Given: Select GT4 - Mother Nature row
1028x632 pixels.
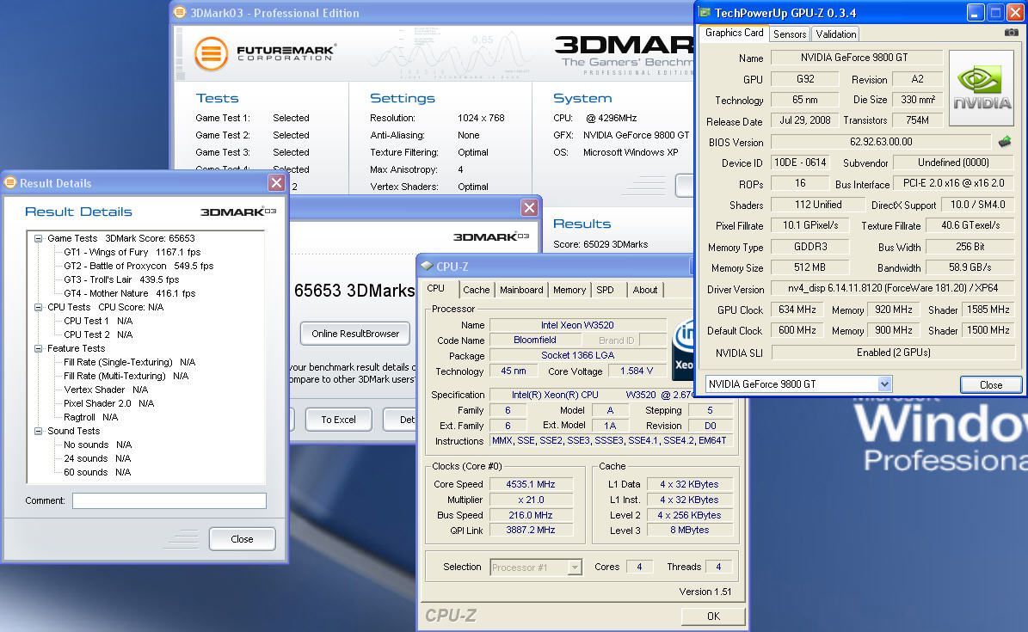Looking at the screenshot, I should [x=129, y=294].
